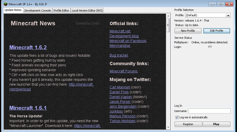
Task: Open the Merchandise link
Action: (x=120, y=46)
